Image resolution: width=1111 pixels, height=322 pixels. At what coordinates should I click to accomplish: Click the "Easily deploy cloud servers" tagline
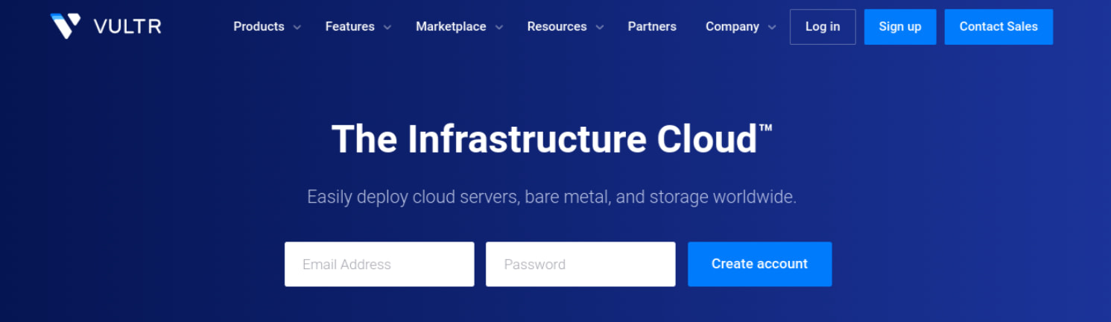tap(551, 198)
